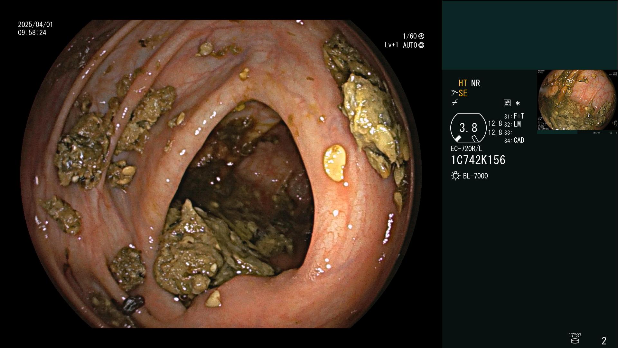Image resolution: width=618 pixels, height=348 pixels.
Task: Click the EC-720R/L scope model text
Action: coord(466,149)
